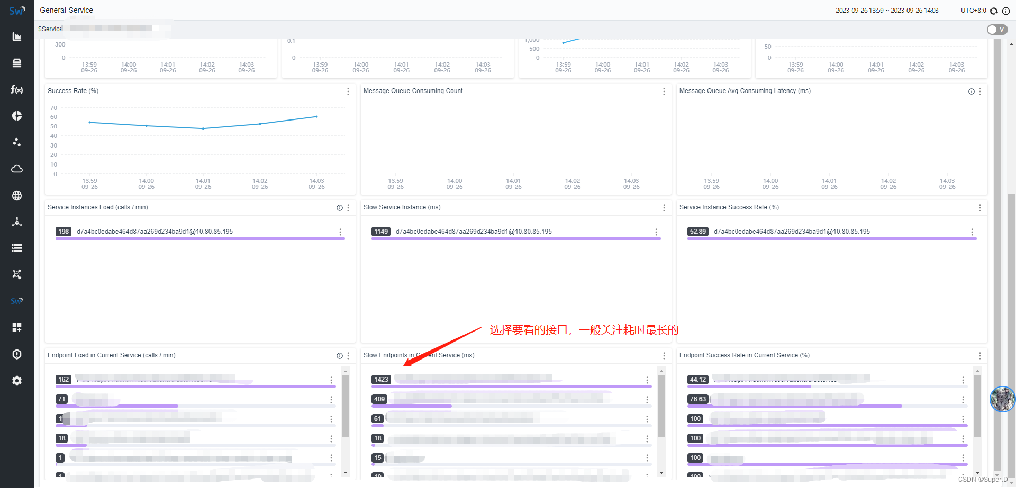Select instance d7a4bc0e in Slow Service Instance
The height and width of the screenshot is (488, 1016).
coord(474,232)
